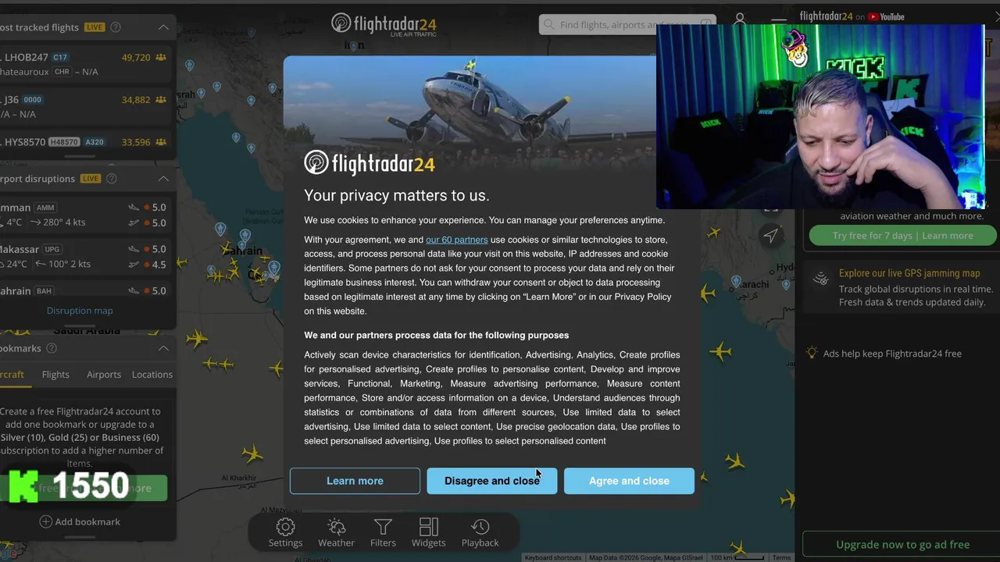Click the C17 aircraft type badge
Viewport: 1000px width, 562px height.
point(61,58)
